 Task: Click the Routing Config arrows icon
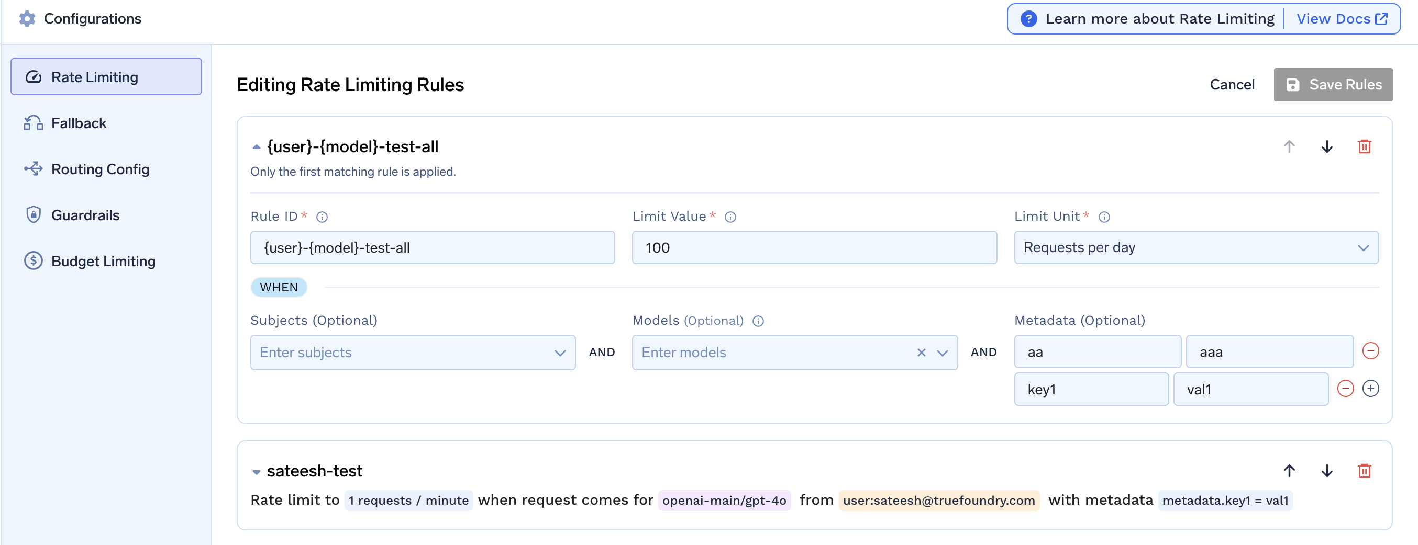click(x=34, y=169)
